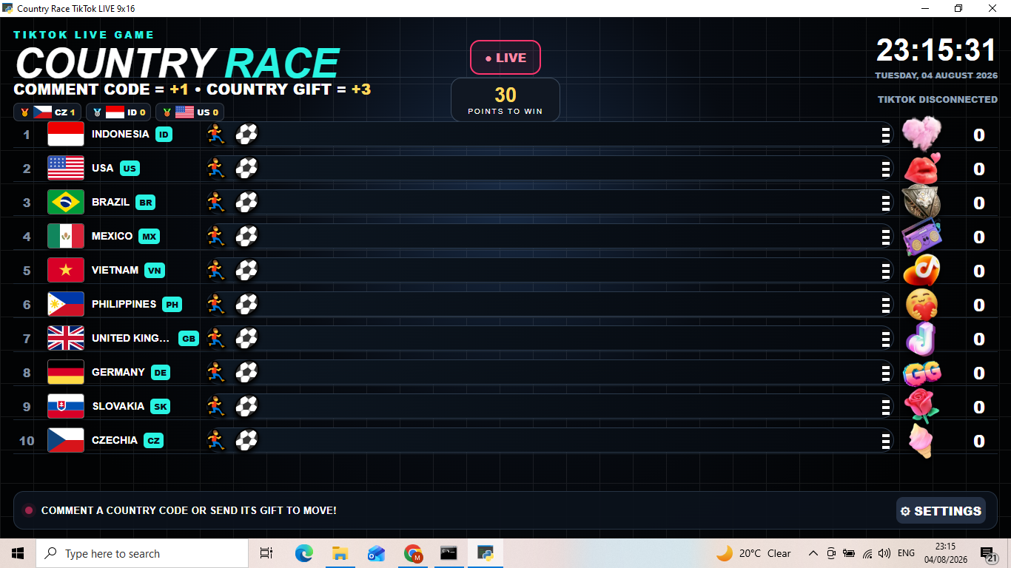
Task: Click the red lips gift for USA
Action: (x=921, y=168)
